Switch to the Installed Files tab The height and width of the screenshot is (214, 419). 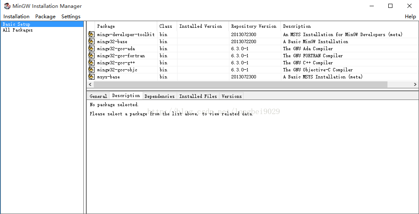(198, 96)
